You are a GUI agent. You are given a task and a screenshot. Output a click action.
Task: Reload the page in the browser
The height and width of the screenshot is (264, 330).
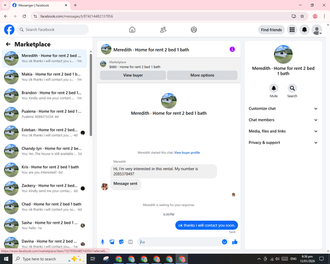[x=24, y=16]
